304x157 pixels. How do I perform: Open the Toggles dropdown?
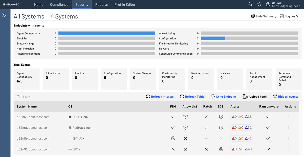point(289,16)
